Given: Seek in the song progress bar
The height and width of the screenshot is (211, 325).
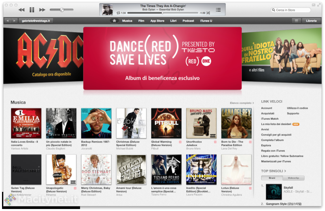Looking at the screenshot, I should tap(163, 13).
